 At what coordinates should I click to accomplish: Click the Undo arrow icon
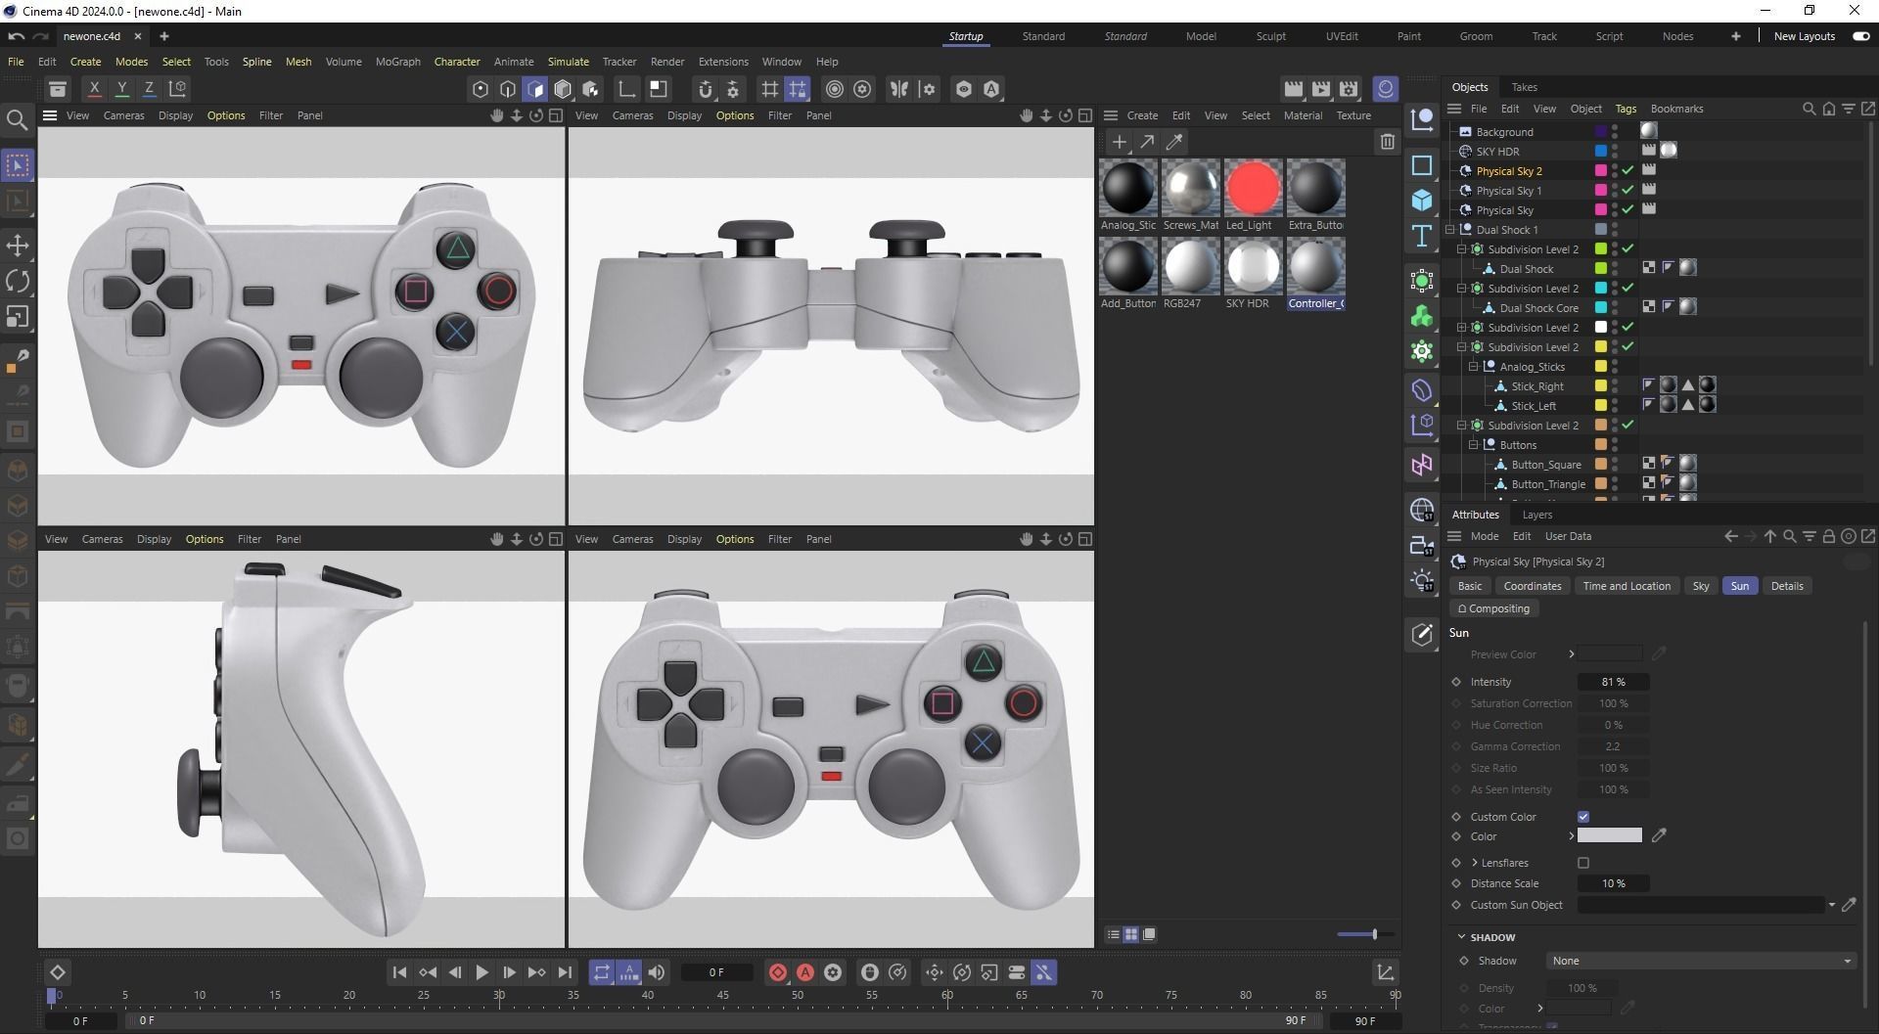click(16, 36)
